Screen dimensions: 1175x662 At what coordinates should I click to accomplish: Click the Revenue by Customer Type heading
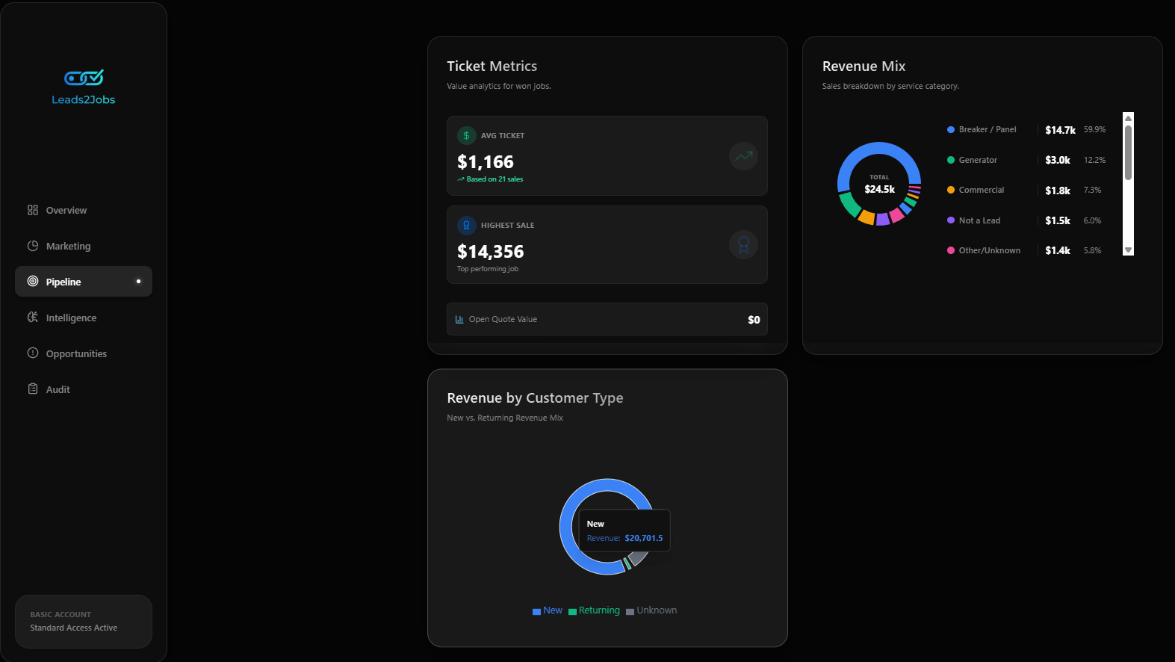[535, 398]
